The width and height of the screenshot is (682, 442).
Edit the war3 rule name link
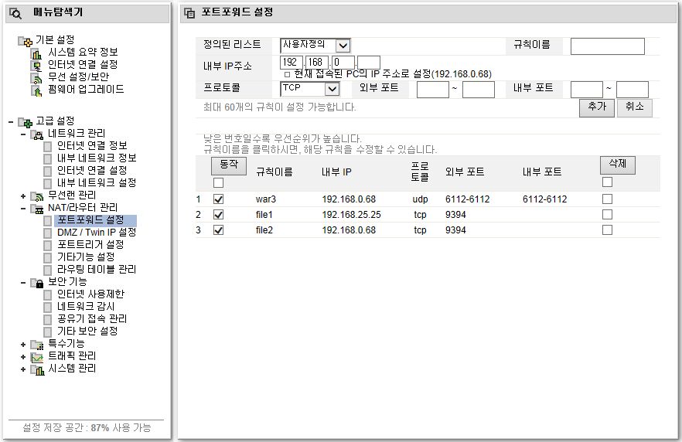(x=266, y=199)
